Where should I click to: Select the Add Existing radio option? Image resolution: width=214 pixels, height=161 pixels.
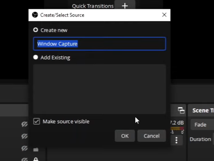pyautogui.click(x=36, y=57)
